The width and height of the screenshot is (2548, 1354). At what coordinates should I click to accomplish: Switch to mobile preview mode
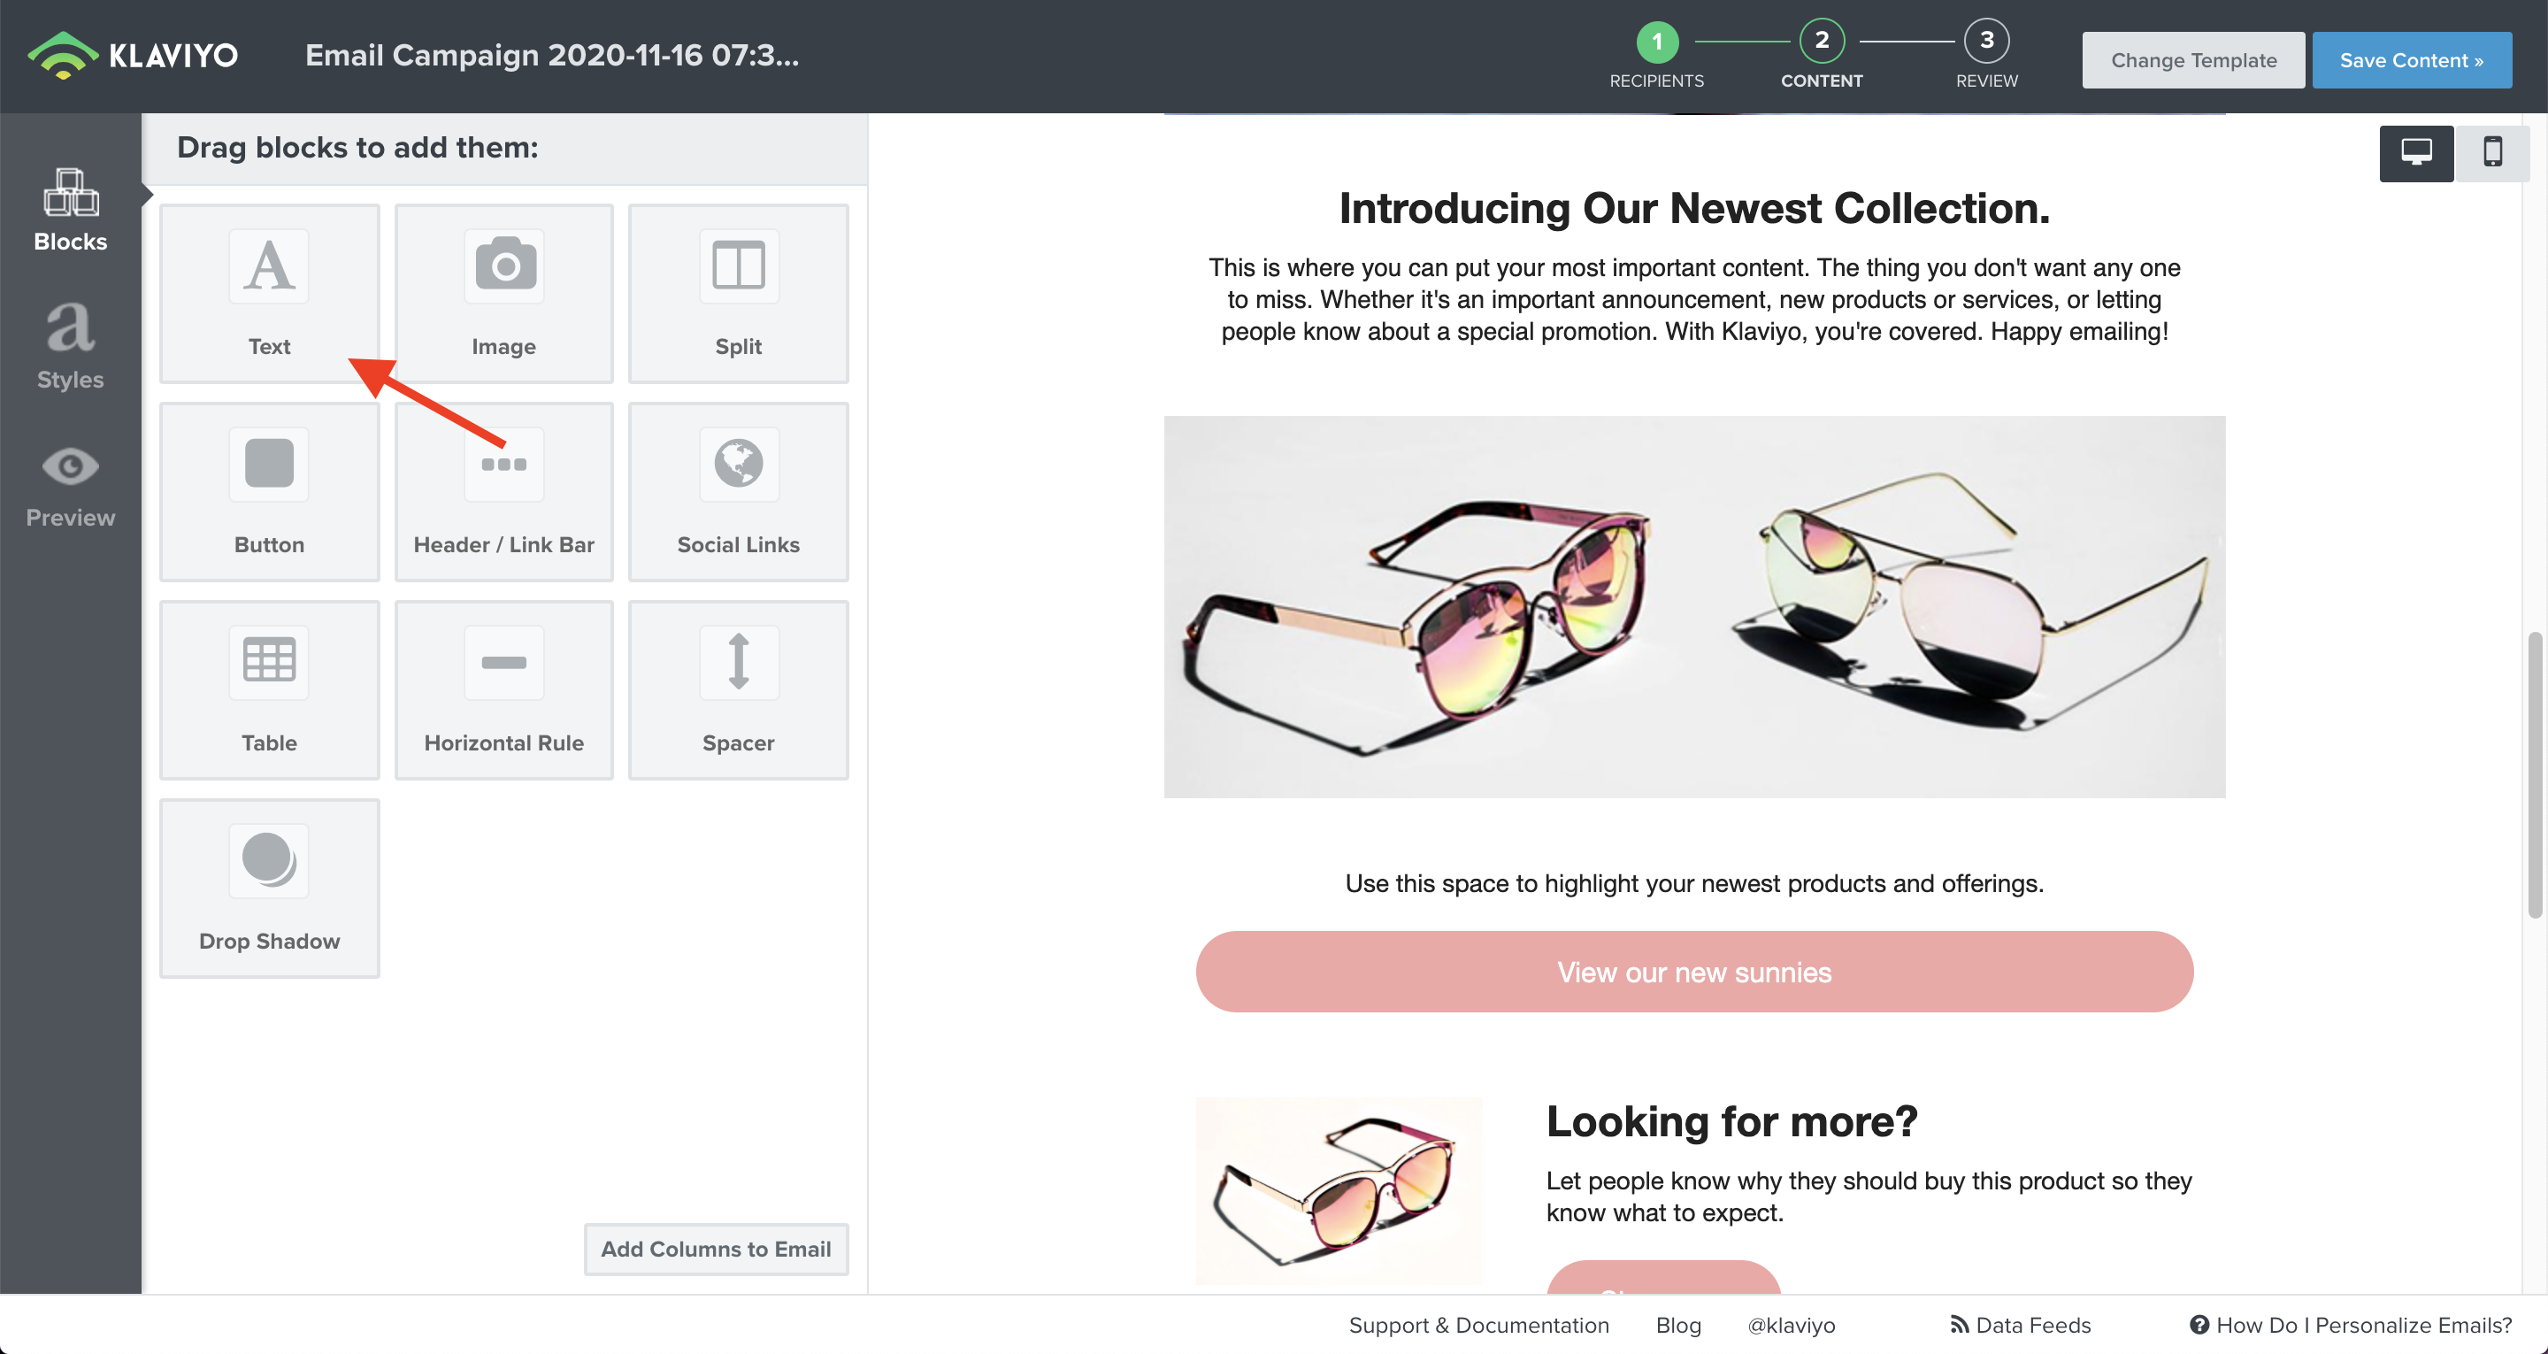pos(2491,153)
